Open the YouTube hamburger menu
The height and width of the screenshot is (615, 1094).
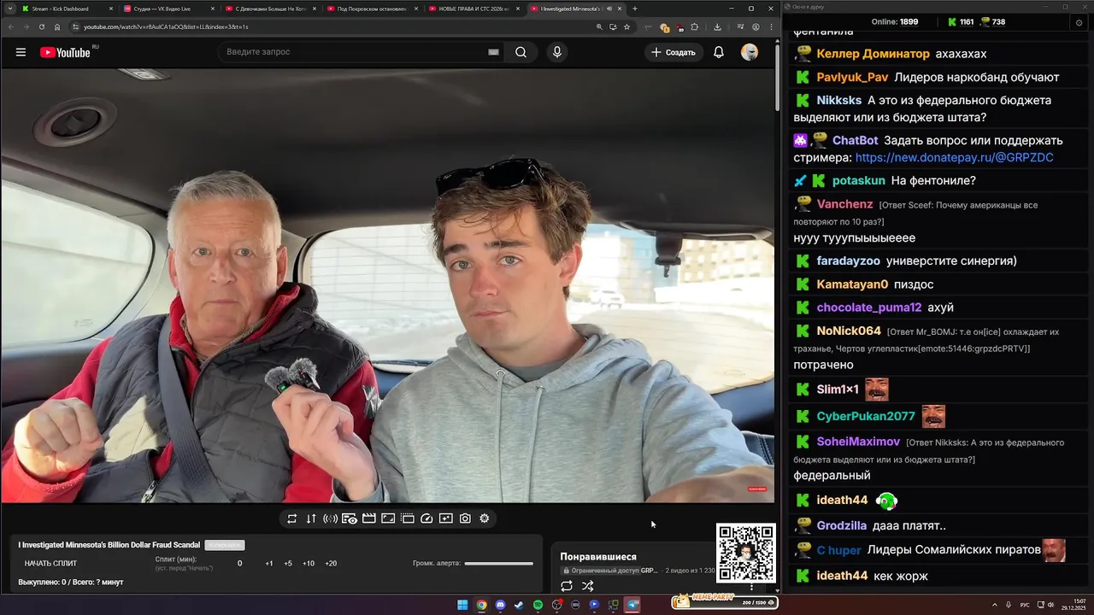(21, 52)
